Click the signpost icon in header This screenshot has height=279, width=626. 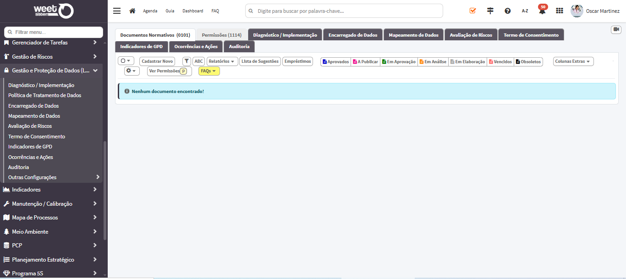490,11
